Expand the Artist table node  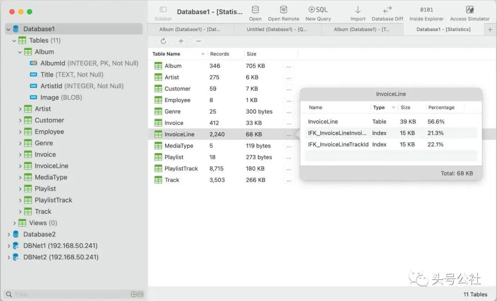tap(20, 109)
